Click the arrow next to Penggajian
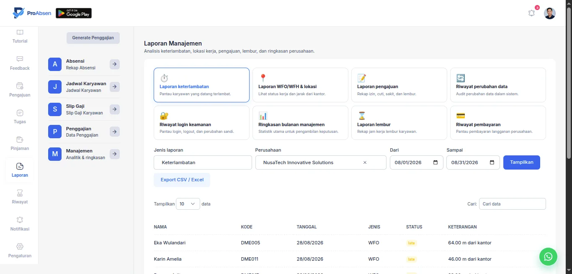Viewport: 572px width, 274px height. (115, 132)
